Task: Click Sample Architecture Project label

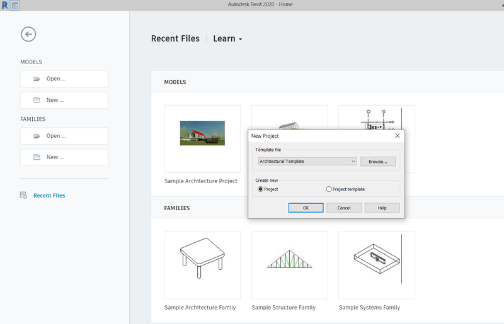Action: coord(201,181)
